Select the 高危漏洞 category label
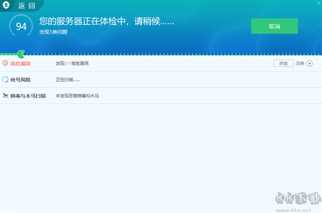The height and width of the screenshot is (213, 322). click(x=21, y=63)
